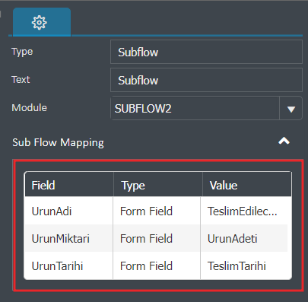This screenshot has width=308, height=302.
Task: Select the UrunMiktari field cell
Action: coord(68,238)
